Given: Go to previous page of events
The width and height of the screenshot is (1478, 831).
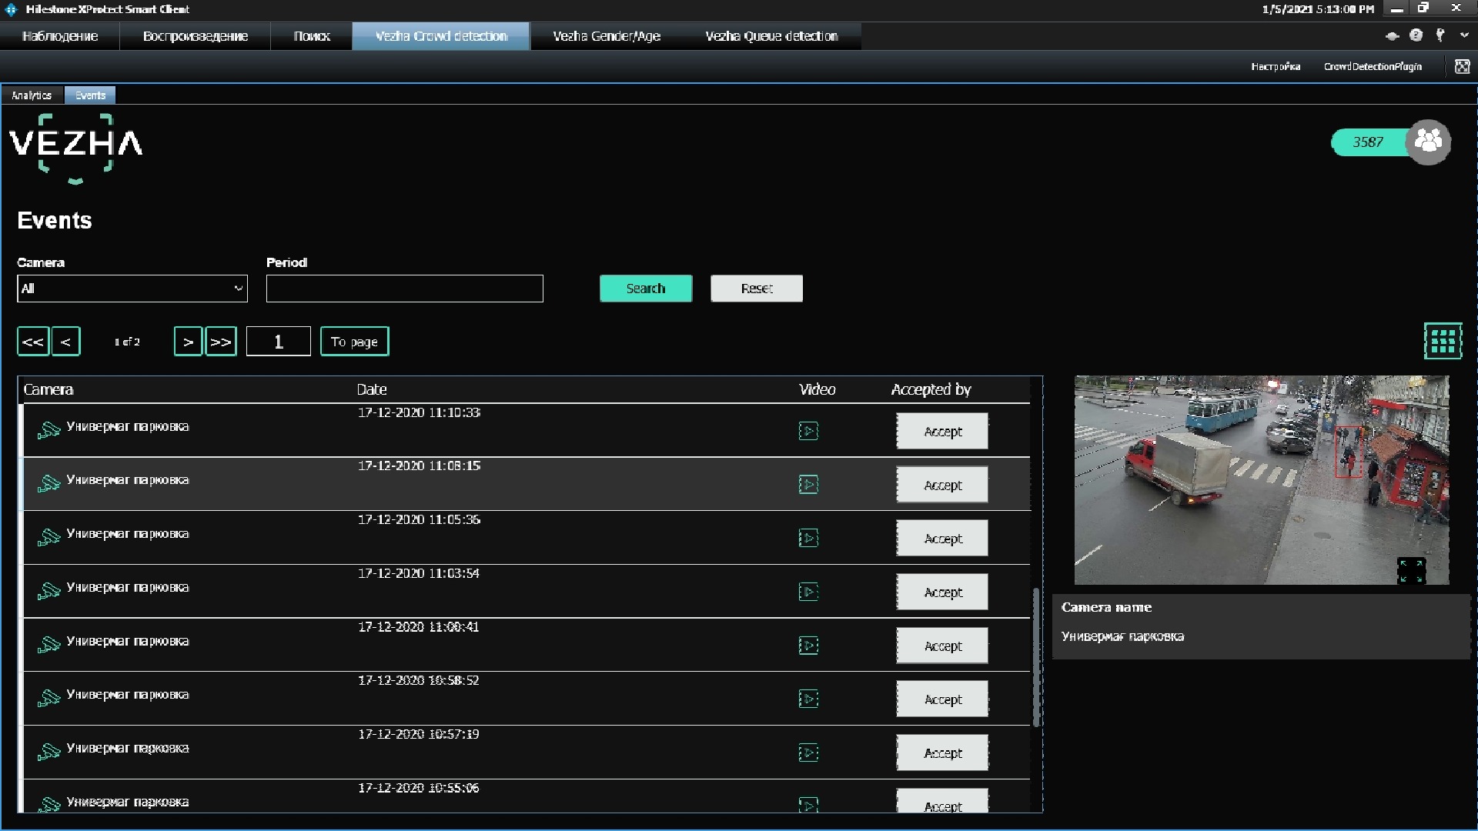Looking at the screenshot, I should pyautogui.click(x=66, y=342).
